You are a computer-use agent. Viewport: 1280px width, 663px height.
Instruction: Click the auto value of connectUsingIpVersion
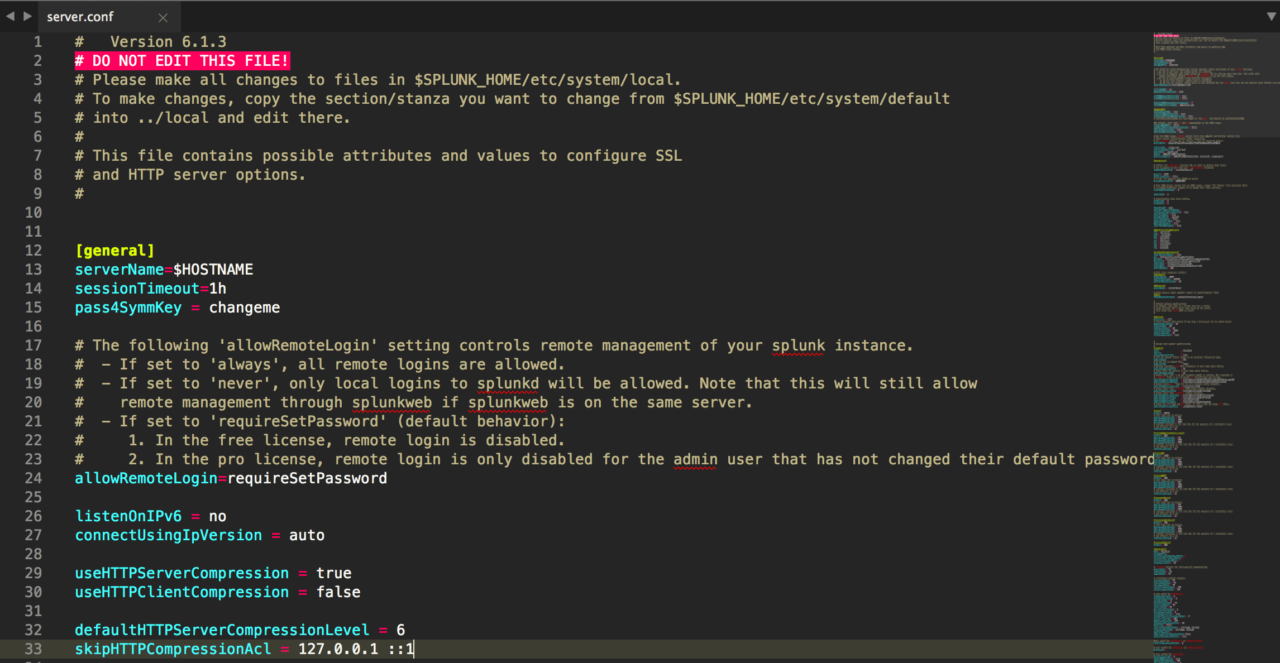[x=307, y=535]
